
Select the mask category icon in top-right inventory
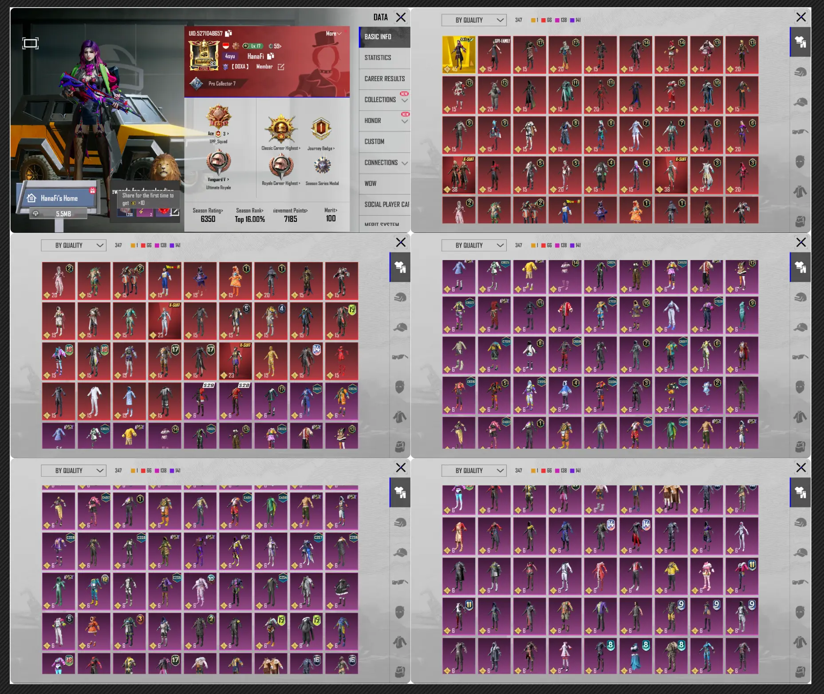[800, 162]
